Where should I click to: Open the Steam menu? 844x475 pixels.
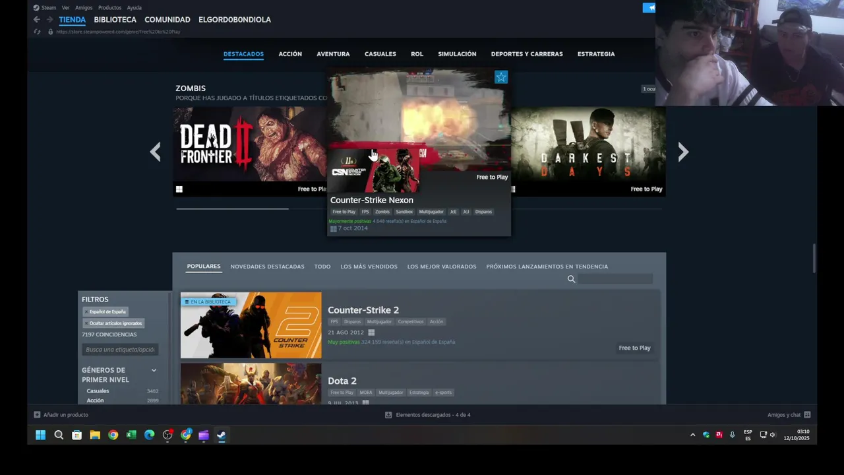[x=49, y=8]
